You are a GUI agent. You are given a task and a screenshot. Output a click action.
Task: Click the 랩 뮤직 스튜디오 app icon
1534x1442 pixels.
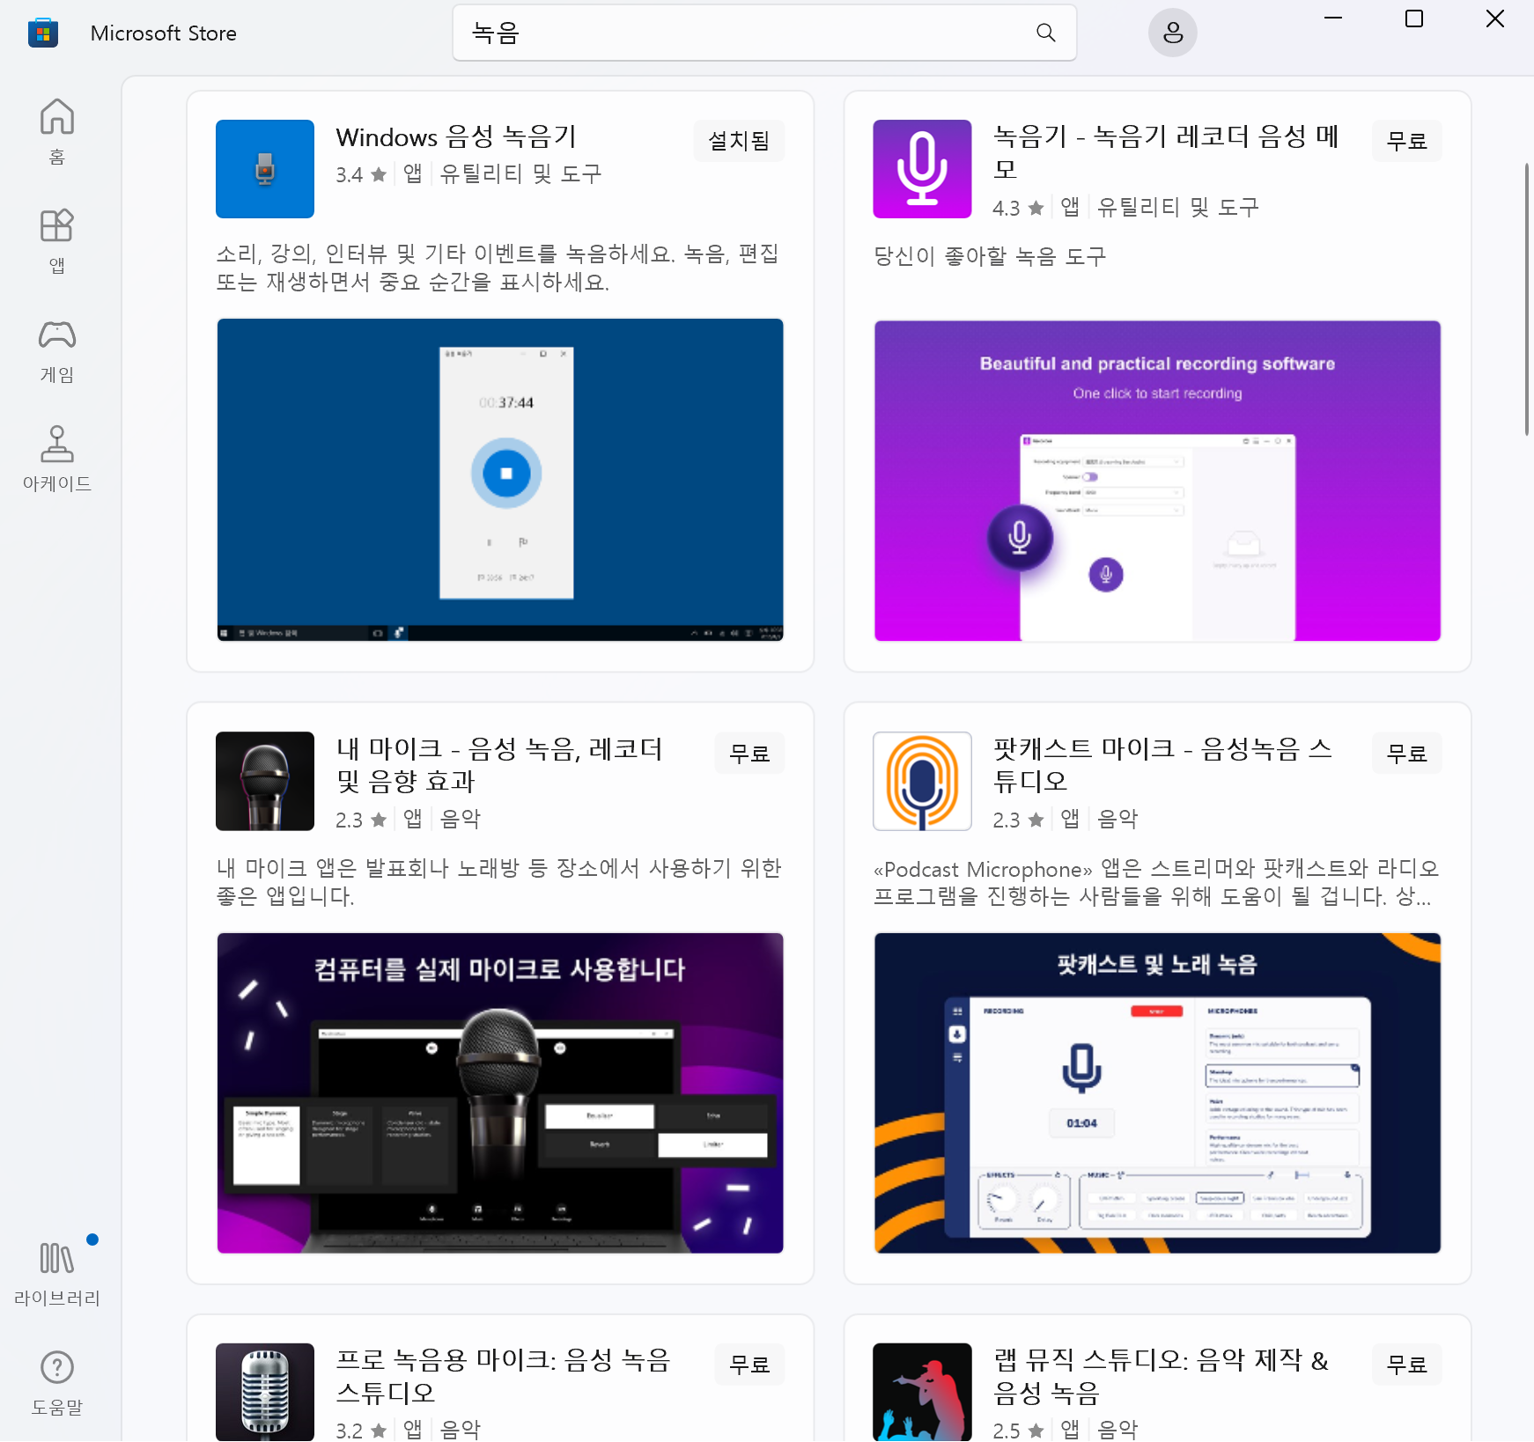(x=922, y=1392)
